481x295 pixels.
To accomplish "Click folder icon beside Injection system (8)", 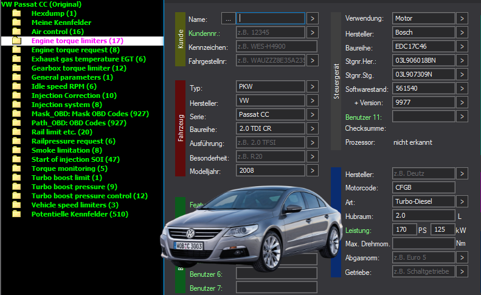I will point(16,105).
